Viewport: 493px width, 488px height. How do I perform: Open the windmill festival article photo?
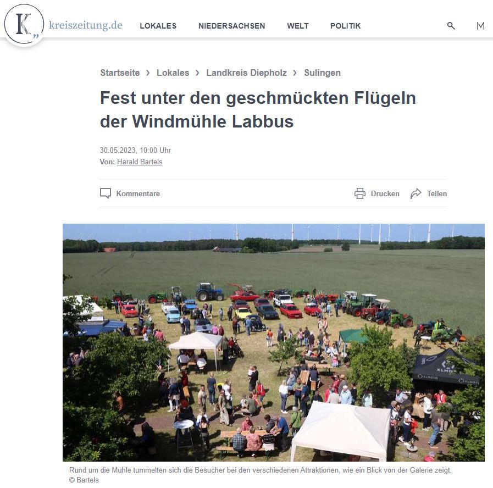(274, 342)
